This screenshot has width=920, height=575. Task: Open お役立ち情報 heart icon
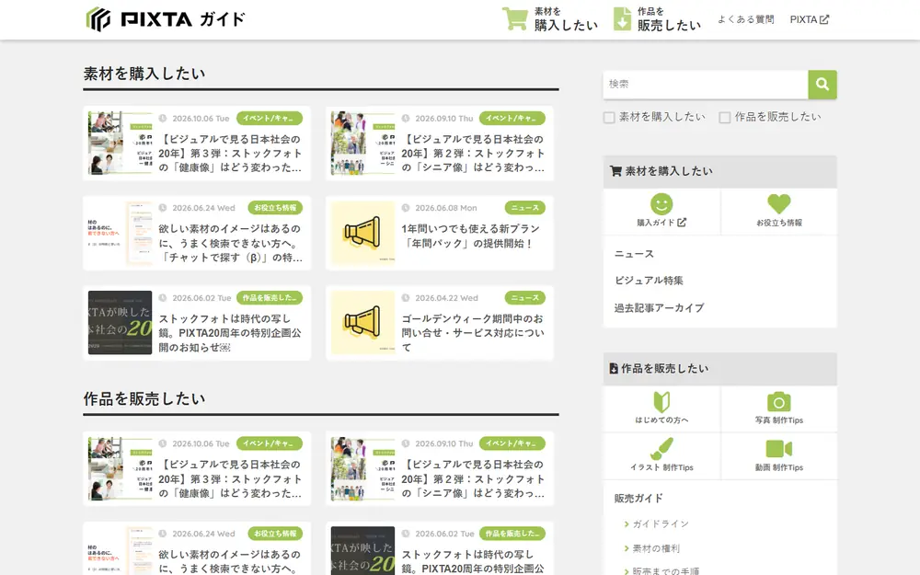tap(778, 204)
